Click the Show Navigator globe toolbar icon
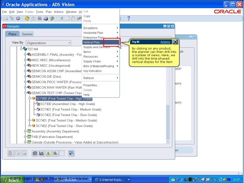The image size is (244, 183). pos(18,18)
